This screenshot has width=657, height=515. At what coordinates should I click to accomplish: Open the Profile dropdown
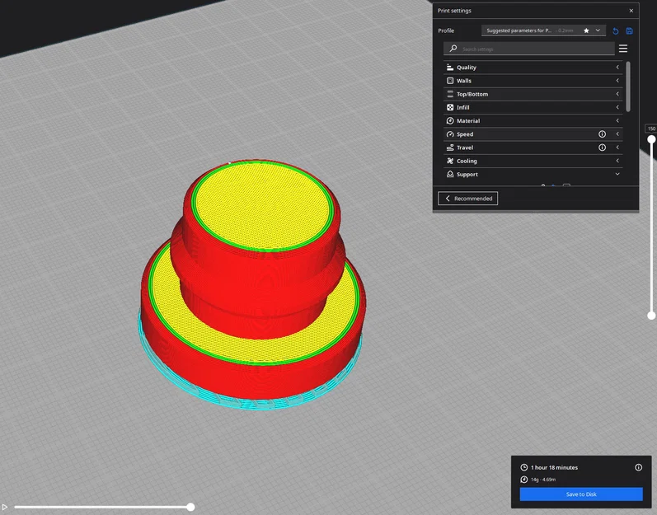tap(543, 30)
